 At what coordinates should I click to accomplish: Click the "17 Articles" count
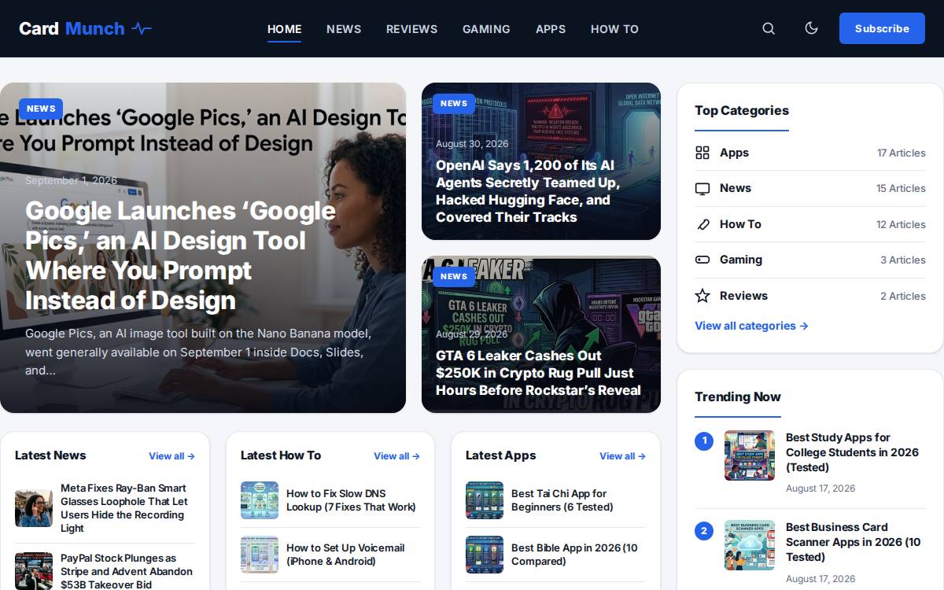pos(902,153)
